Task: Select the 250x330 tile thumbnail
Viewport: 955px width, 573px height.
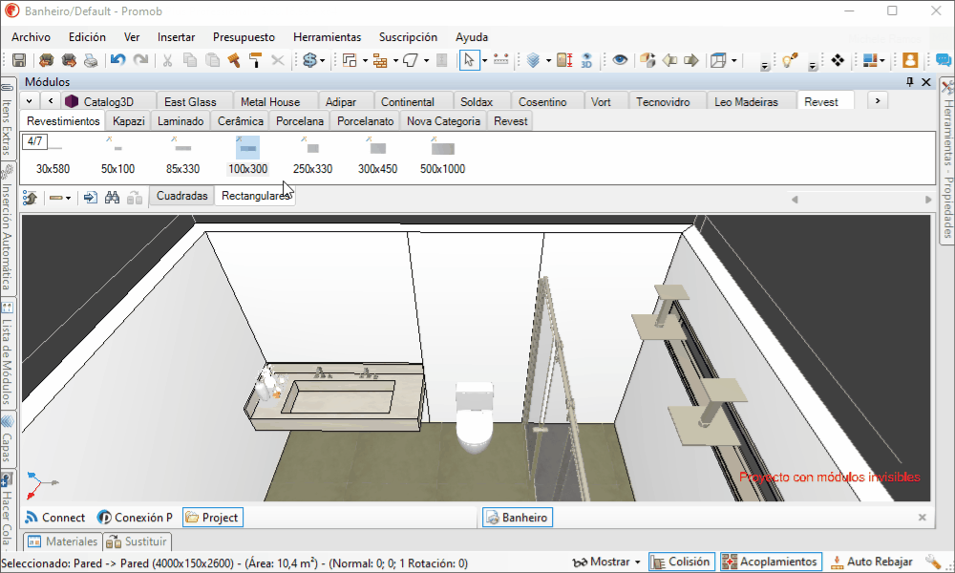Action: coord(312,156)
